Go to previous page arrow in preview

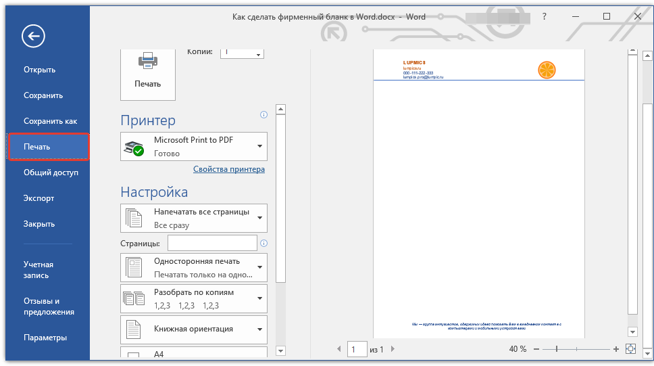[338, 348]
